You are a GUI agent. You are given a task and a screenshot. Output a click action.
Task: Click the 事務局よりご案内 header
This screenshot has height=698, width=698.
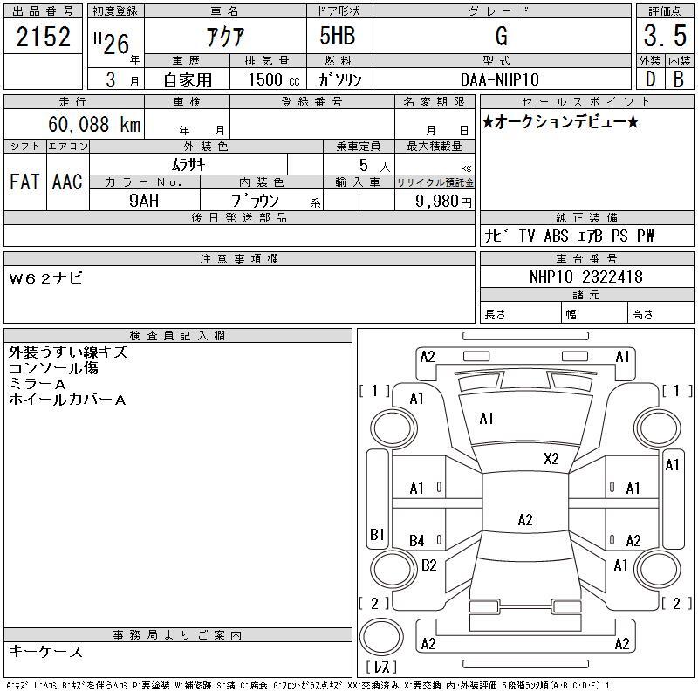(177, 635)
